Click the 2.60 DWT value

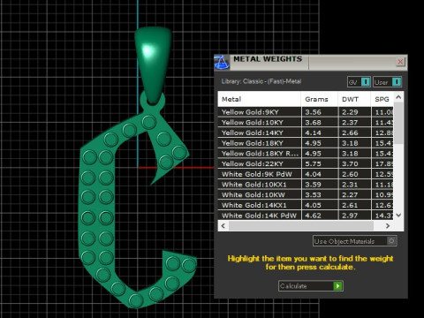click(x=350, y=174)
